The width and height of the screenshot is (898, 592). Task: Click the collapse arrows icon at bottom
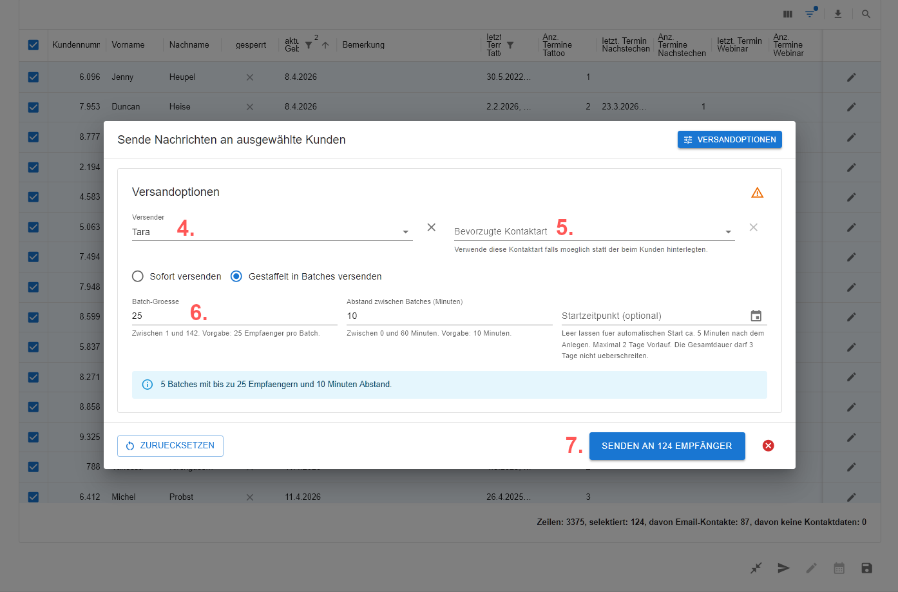(756, 568)
